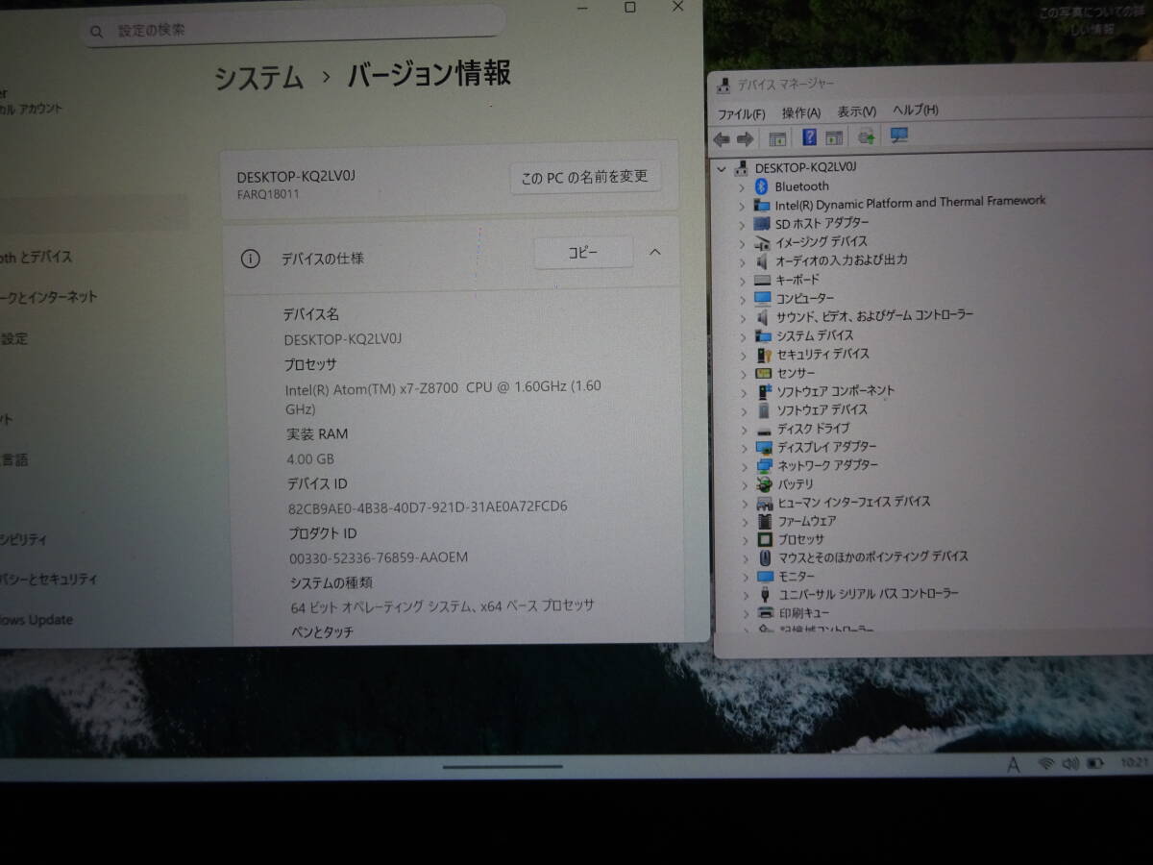
Task: Open the ファイル(F) menu
Action: tap(741, 113)
